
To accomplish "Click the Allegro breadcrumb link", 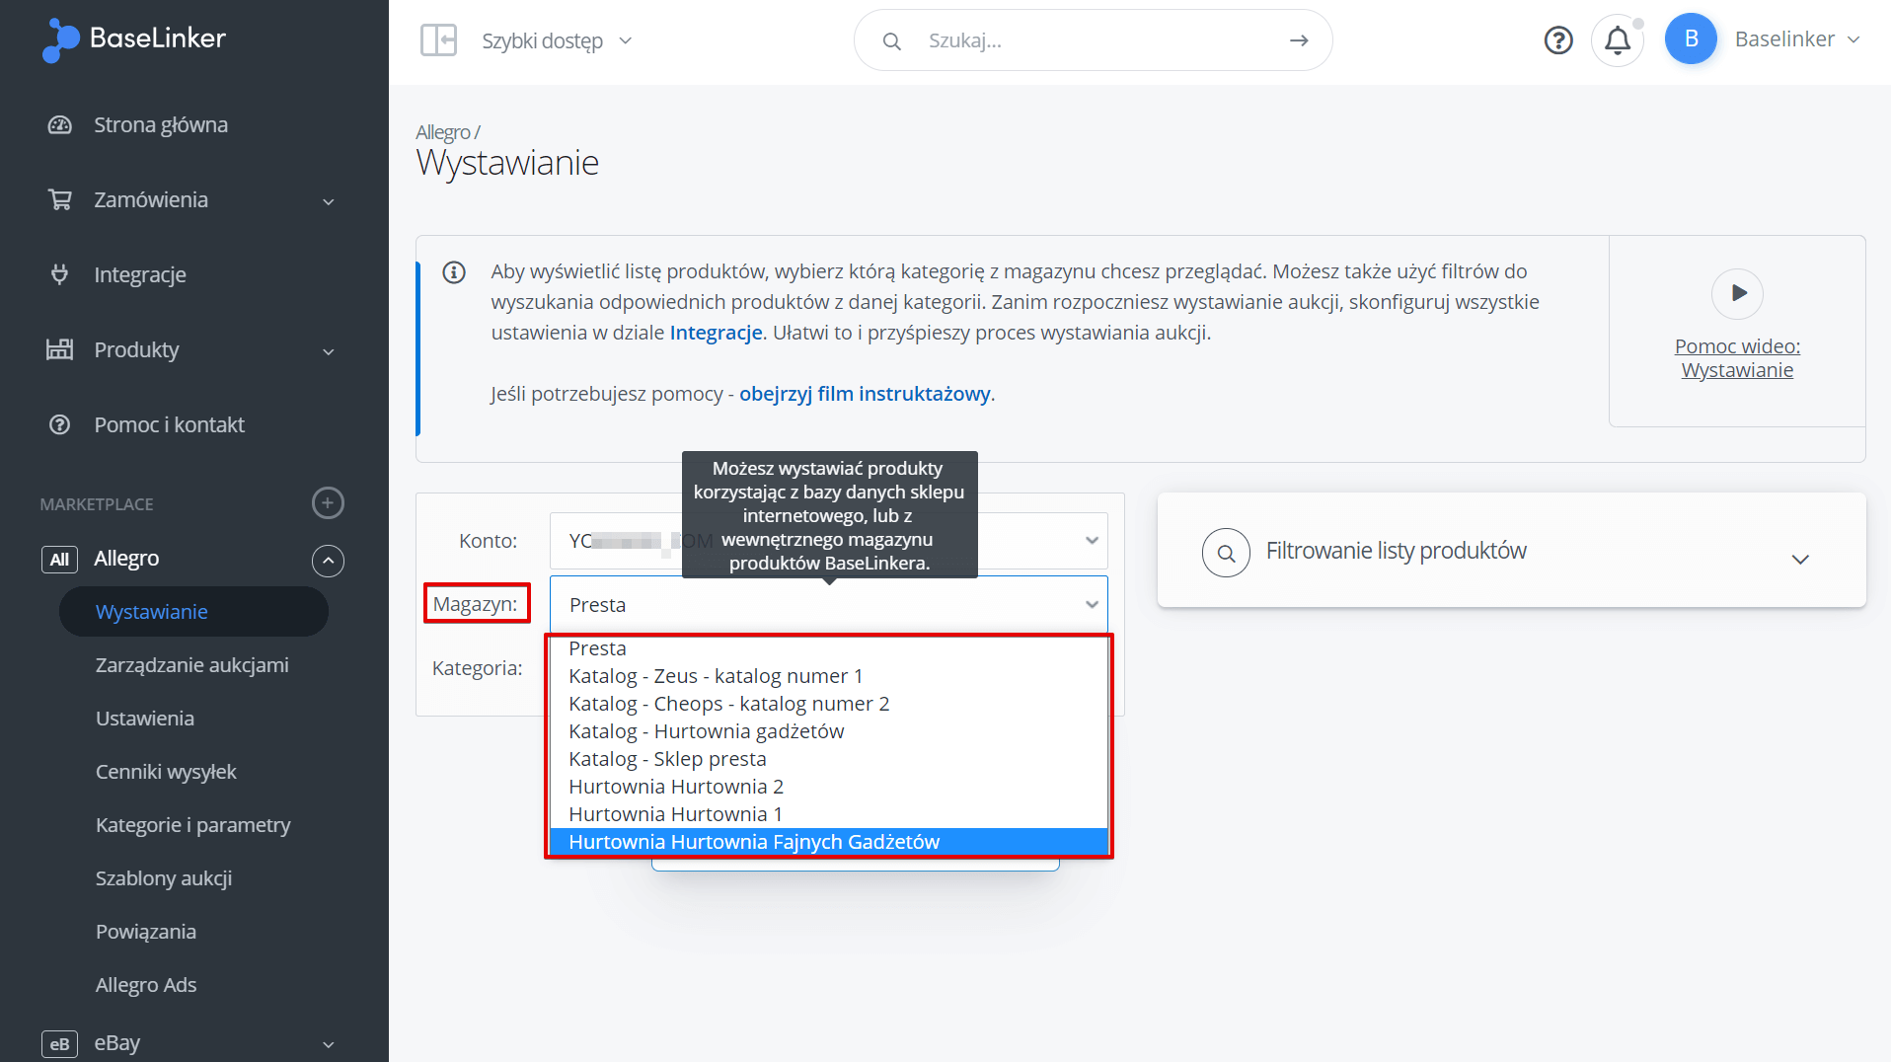I will click(x=443, y=132).
